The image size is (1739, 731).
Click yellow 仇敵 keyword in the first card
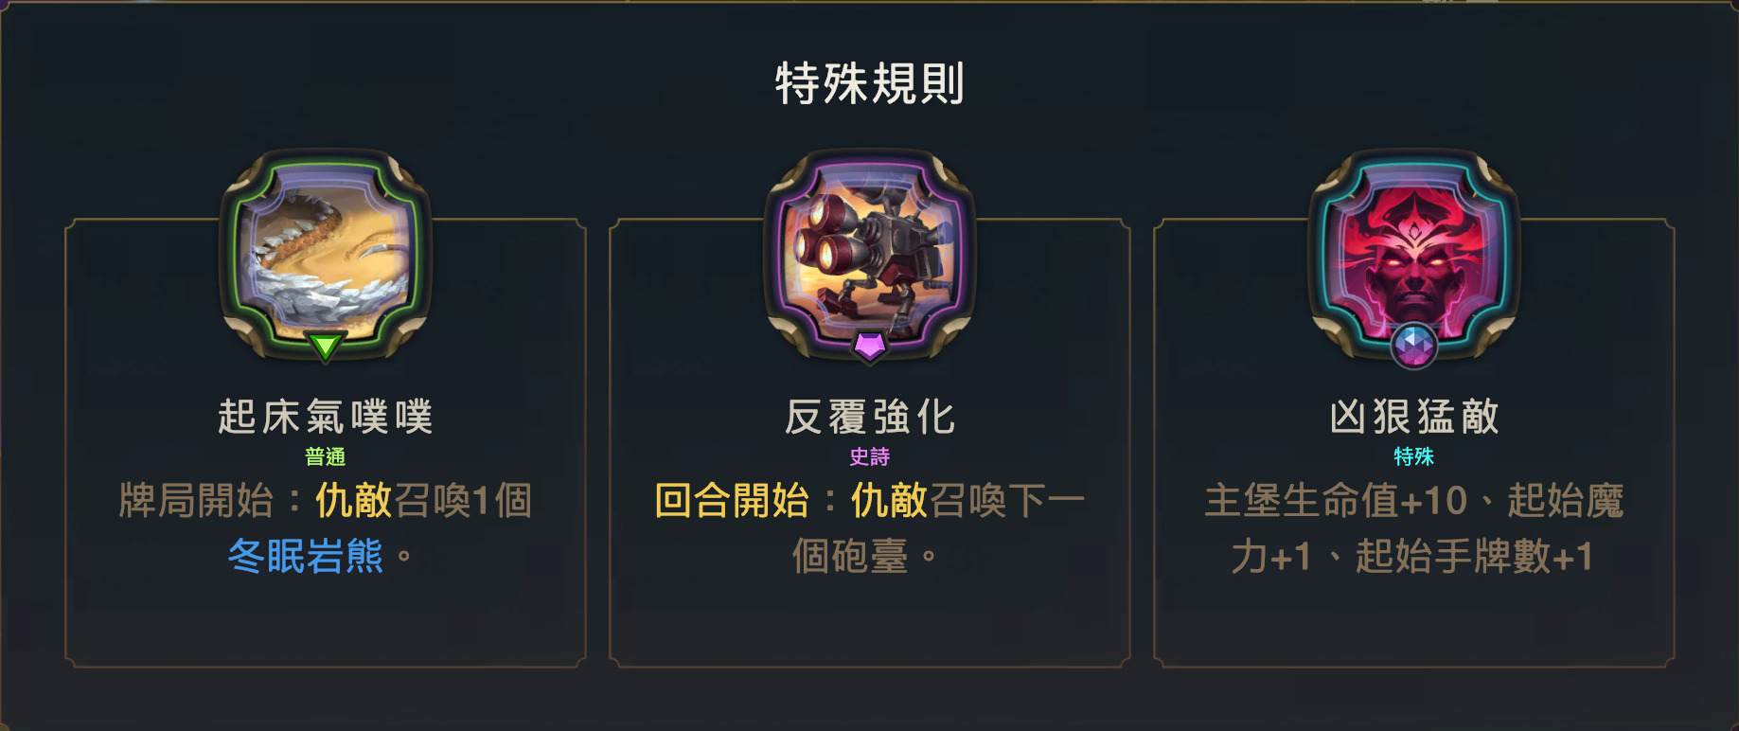click(x=353, y=500)
